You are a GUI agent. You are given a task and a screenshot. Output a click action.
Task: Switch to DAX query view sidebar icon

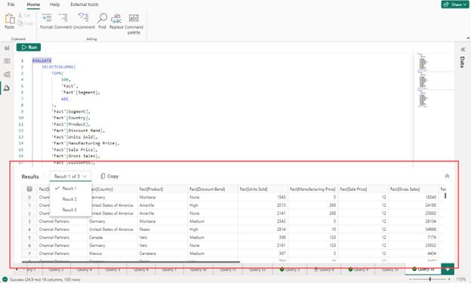point(7,88)
